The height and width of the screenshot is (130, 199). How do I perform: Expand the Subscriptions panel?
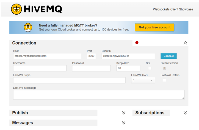click(x=185, y=113)
